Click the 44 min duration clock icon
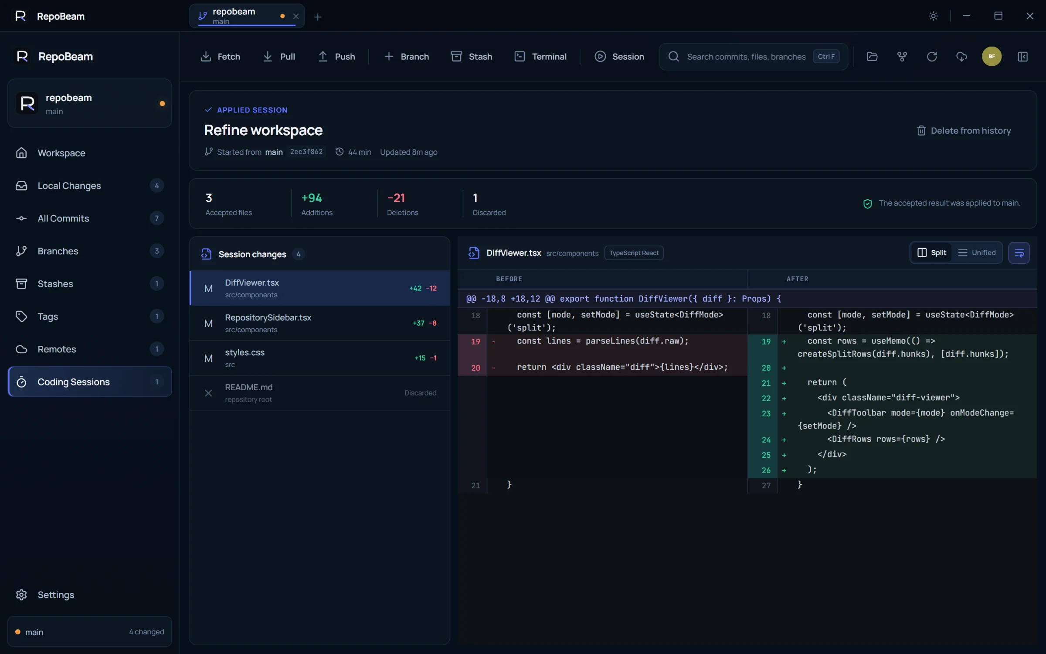The image size is (1046, 654). click(339, 152)
